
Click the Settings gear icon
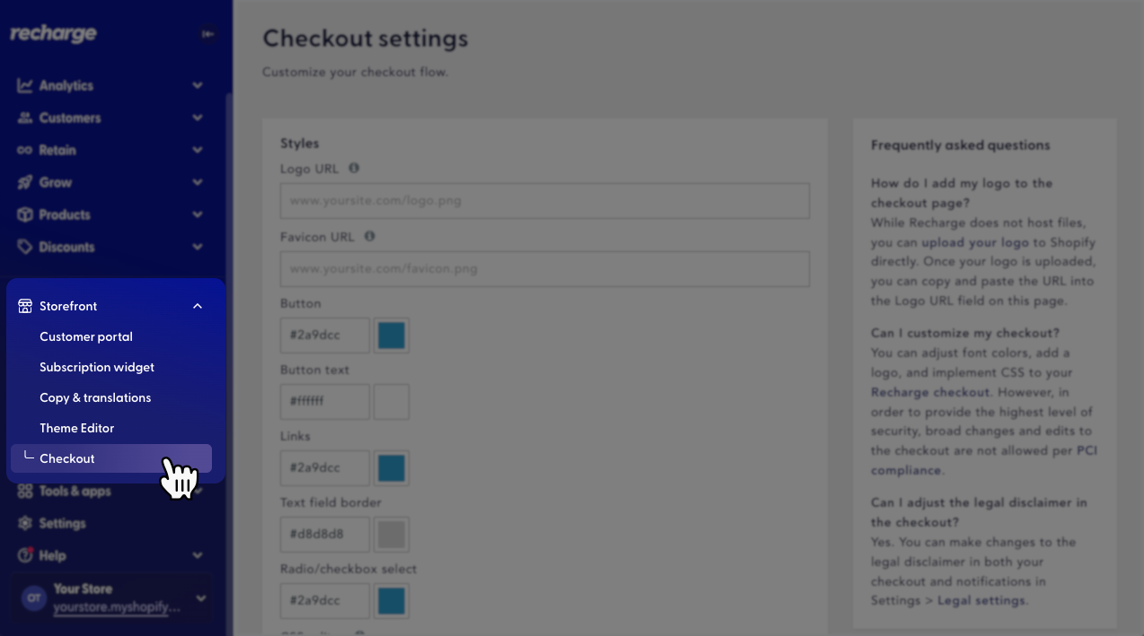click(25, 524)
